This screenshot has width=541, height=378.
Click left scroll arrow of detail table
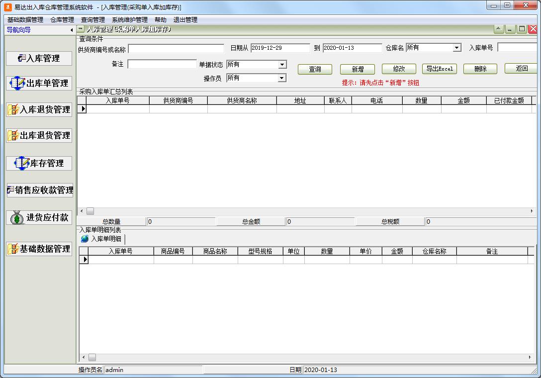point(83,357)
